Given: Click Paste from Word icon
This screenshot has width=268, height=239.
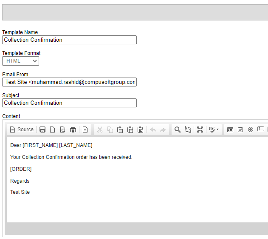Looking at the screenshot, I should coord(141,130).
